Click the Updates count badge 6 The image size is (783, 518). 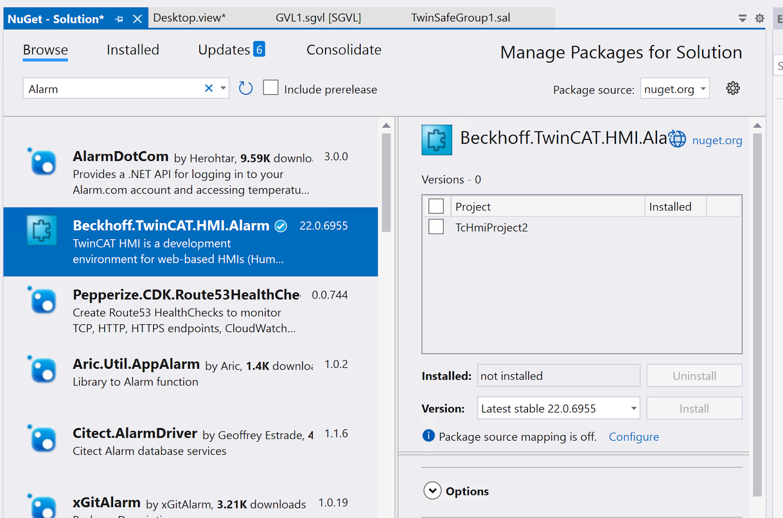pos(259,49)
